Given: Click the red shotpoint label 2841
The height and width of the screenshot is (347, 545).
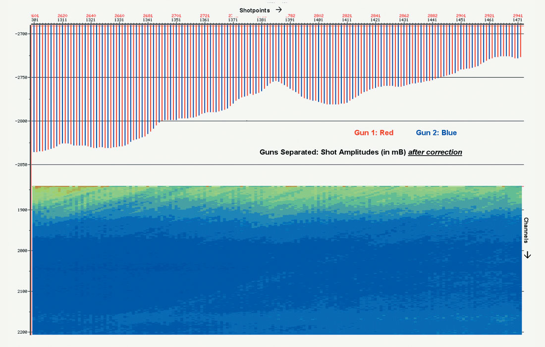Looking at the screenshot, I should pyautogui.click(x=376, y=16).
